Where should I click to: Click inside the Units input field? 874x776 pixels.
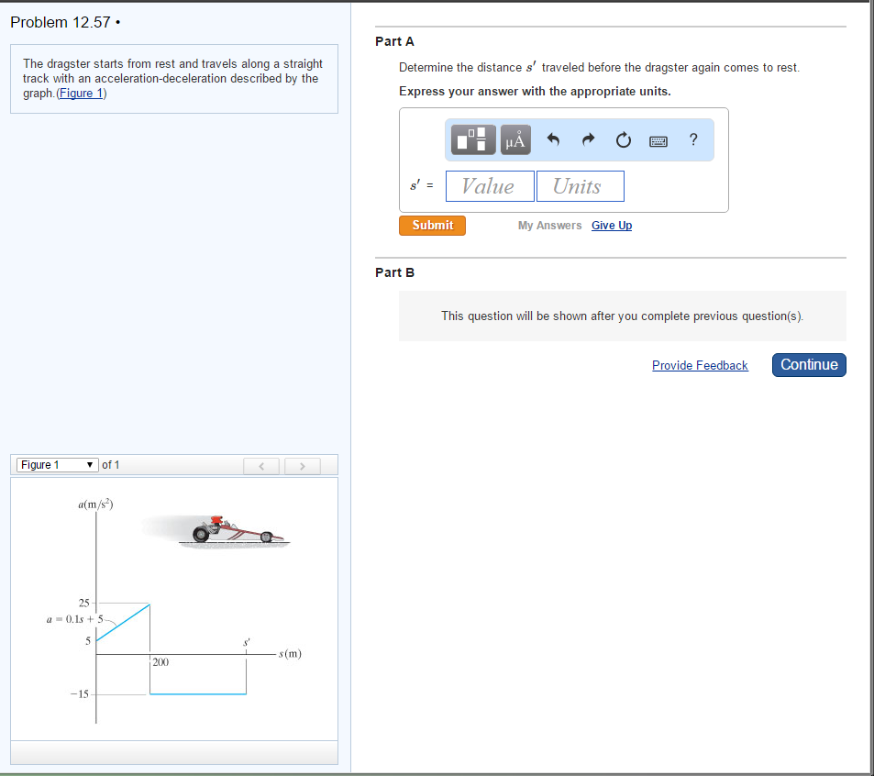click(x=580, y=185)
